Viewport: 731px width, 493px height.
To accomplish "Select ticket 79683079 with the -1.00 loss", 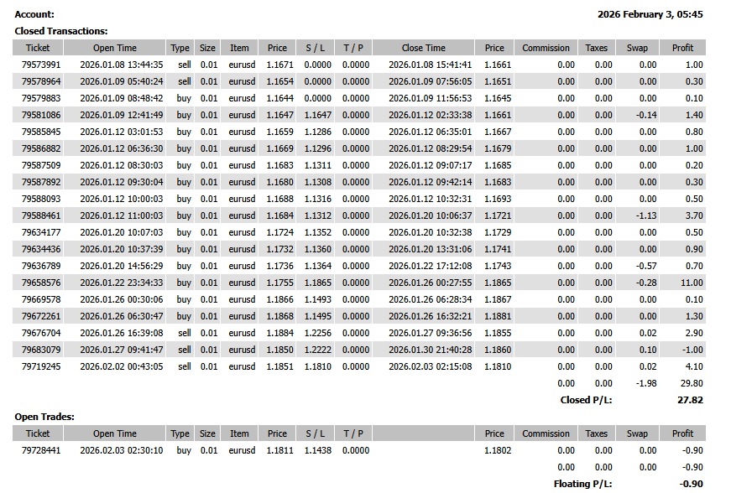I will point(41,350).
